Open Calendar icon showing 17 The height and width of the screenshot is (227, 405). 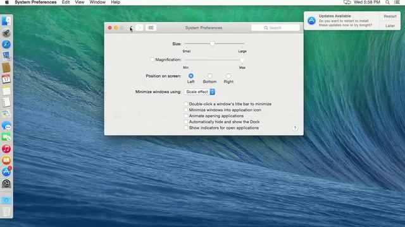(6, 79)
